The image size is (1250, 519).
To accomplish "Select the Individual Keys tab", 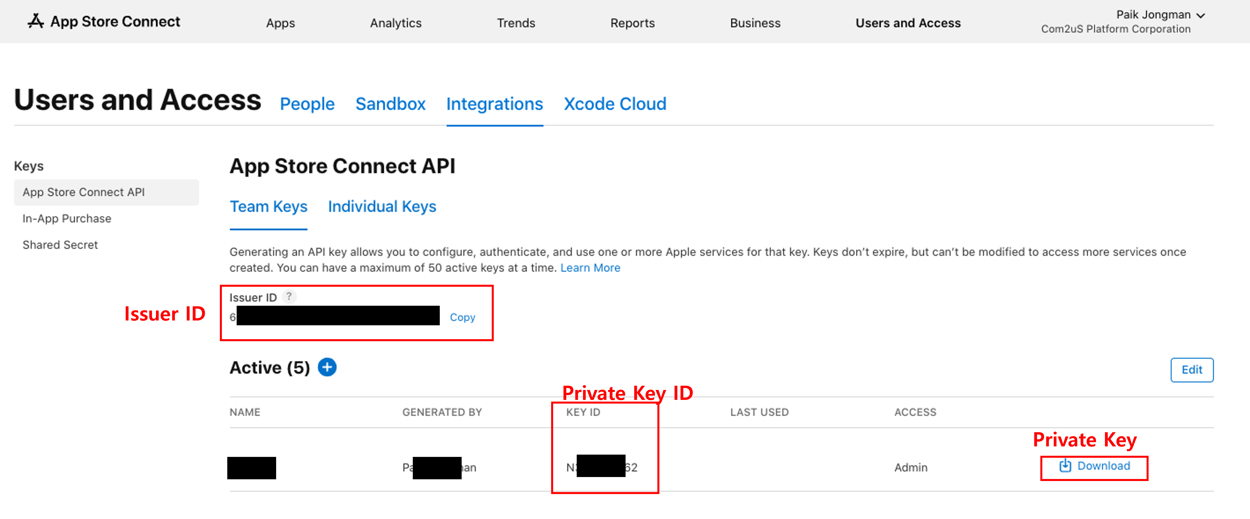I will 382,207.
